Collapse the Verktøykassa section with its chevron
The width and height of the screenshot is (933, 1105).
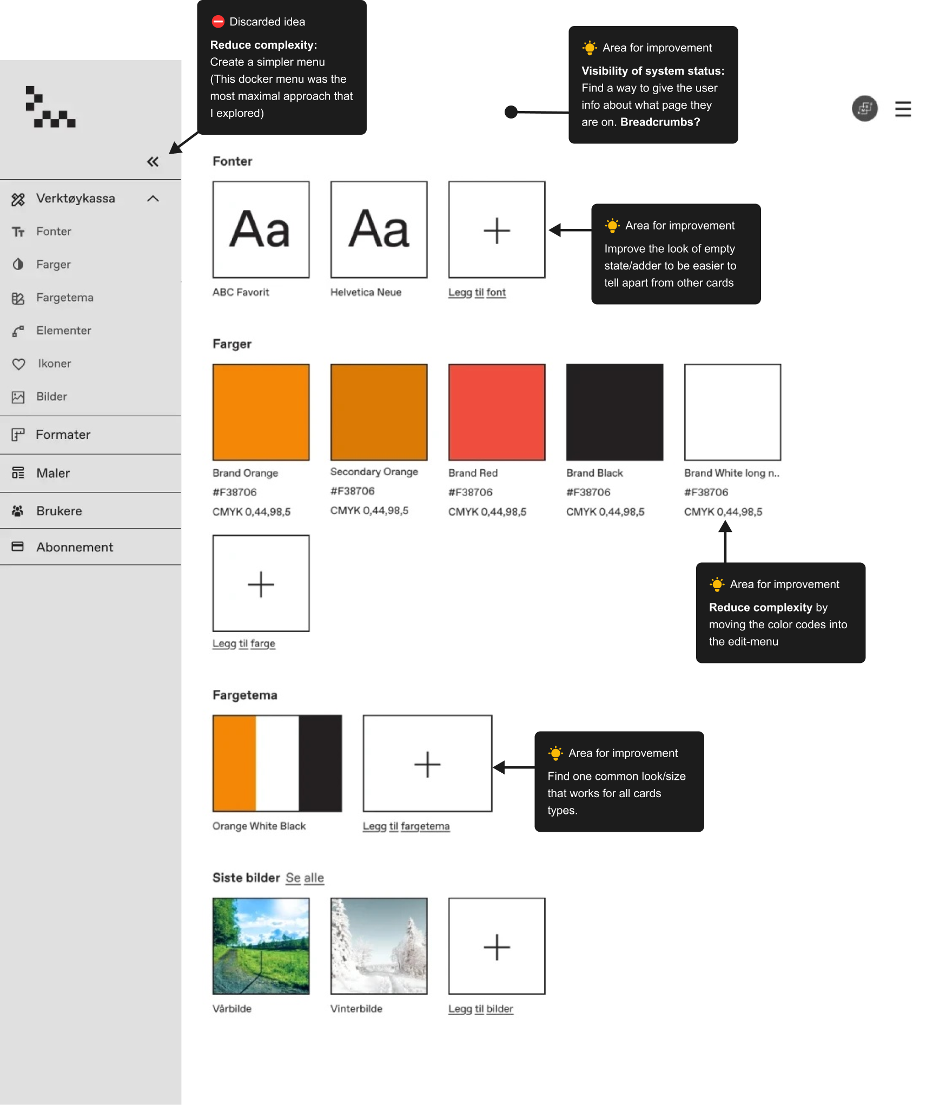pos(153,199)
